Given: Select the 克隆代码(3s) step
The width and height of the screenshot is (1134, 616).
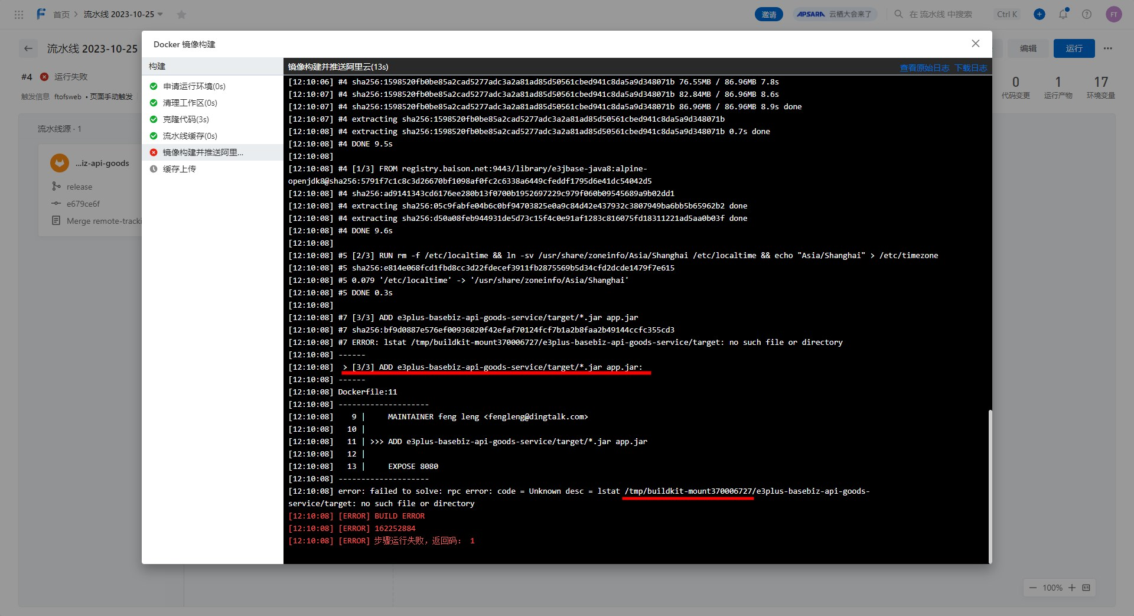Looking at the screenshot, I should click(213, 119).
